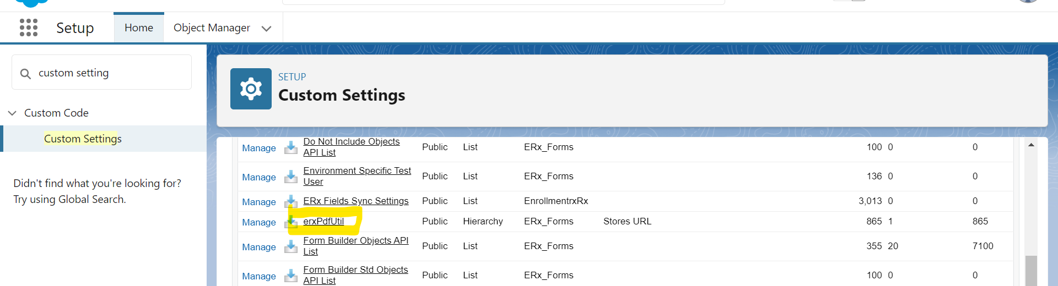The width and height of the screenshot is (1058, 286).
Task: Click download icon beside ERx Fields Sync Settings
Action: tap(291, 201)
